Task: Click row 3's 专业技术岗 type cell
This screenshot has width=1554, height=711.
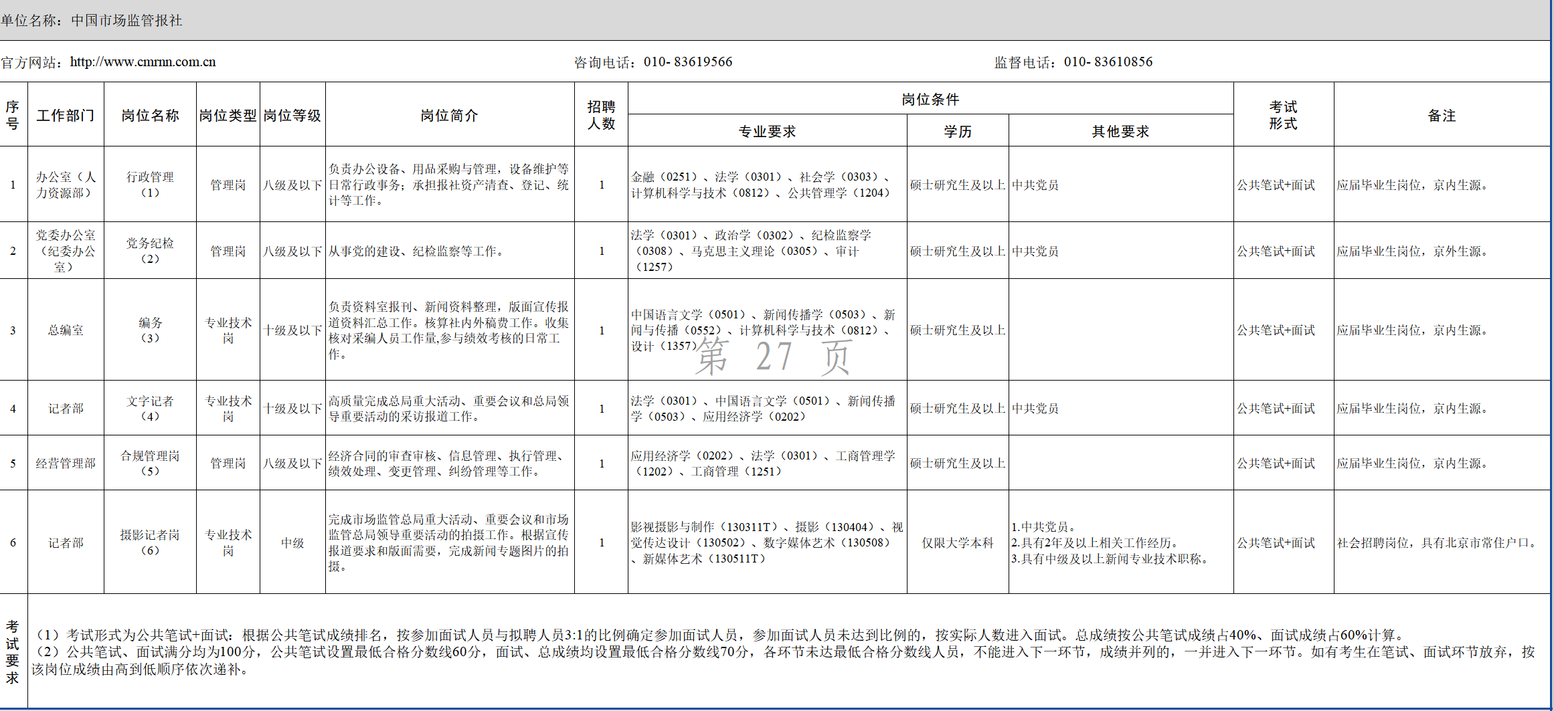Action: tap(228, 330)
